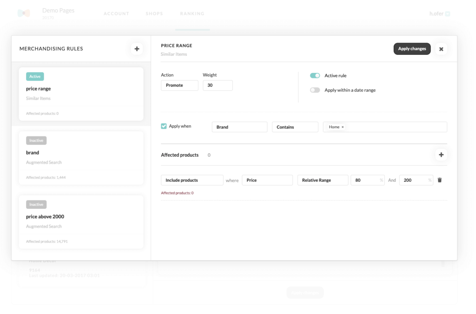Viewport: 476px width, 314px height.
Task: Disable the Active rule switch
Action: (315, 76)
